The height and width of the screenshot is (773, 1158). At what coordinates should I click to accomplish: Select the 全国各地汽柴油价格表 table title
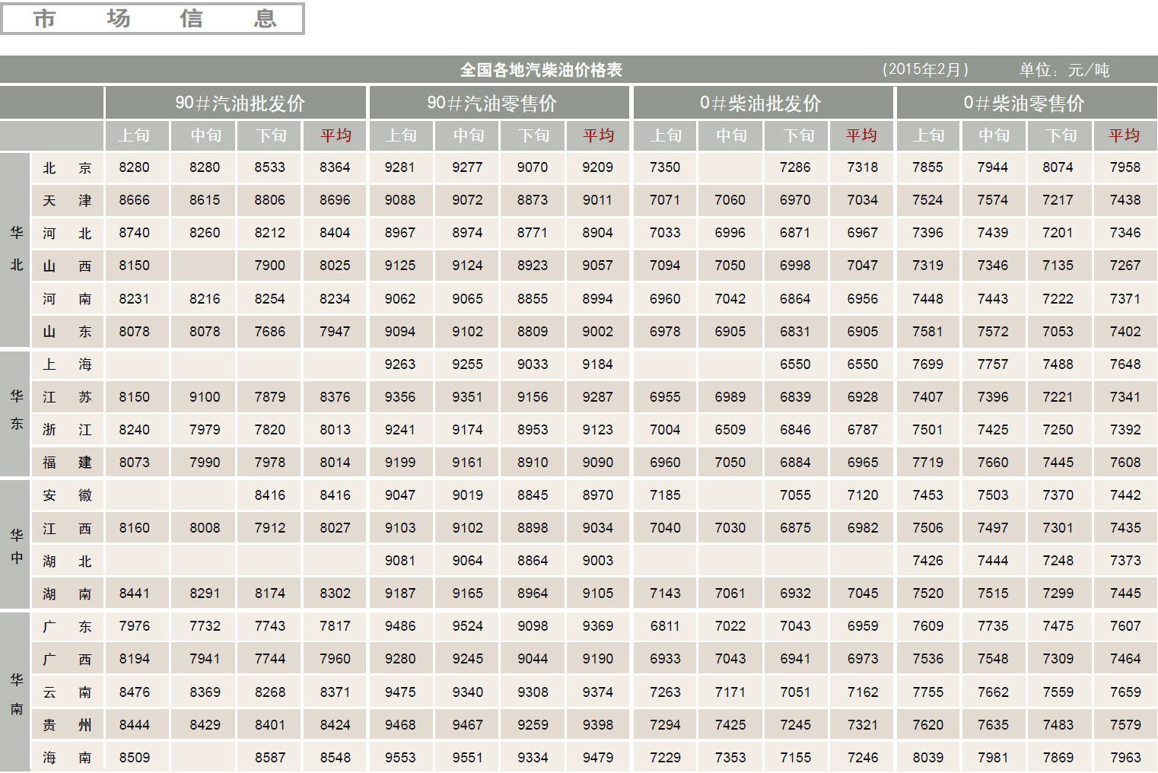tap(540, 68)
